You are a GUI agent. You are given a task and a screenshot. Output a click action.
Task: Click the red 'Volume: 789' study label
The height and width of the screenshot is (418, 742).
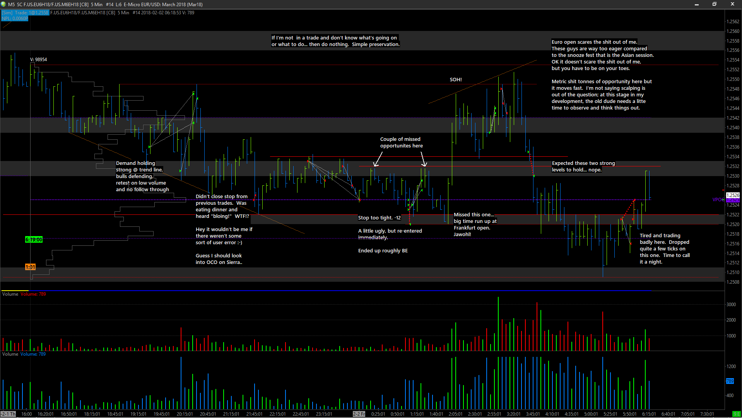[33, 294]
